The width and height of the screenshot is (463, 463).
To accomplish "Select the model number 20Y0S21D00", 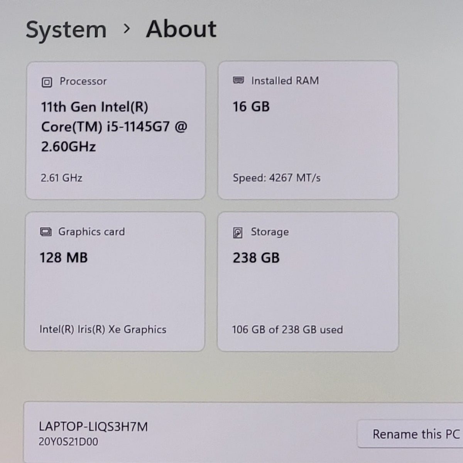I will pos(68,442).
